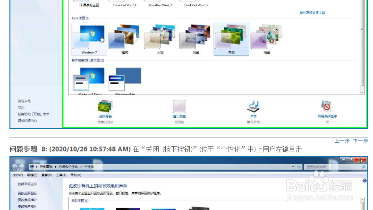Click the theme list scrollbar track in upper window

[x=362, y=43]
